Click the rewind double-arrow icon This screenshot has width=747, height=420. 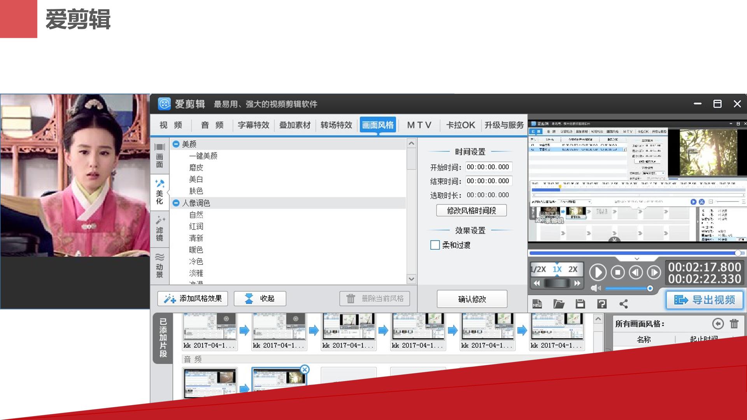[537, 283]
